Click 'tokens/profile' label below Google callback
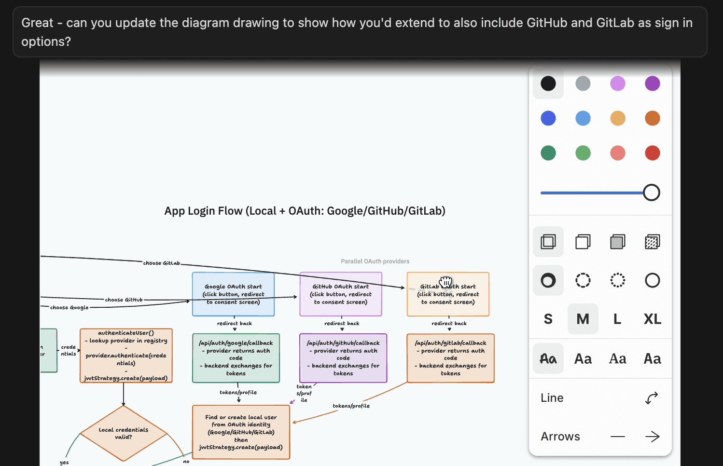This screenshot has height=466, width=723. [238, 393]
